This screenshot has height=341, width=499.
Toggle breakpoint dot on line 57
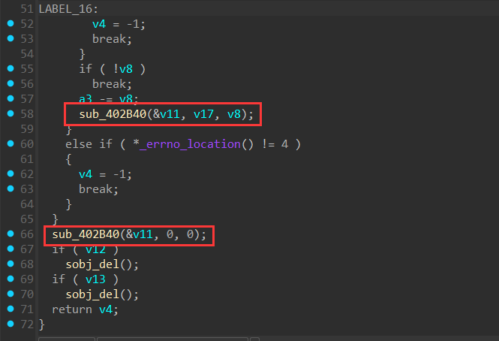11,98
